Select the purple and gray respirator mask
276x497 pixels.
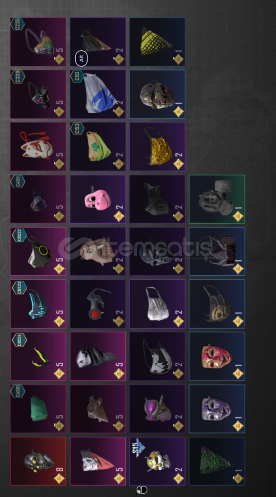[x=157, y=409]
